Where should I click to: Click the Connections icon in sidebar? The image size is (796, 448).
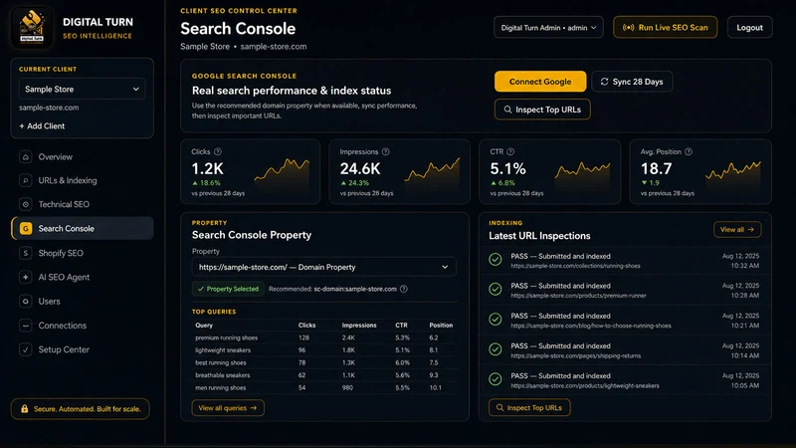(x=26, y=326)
